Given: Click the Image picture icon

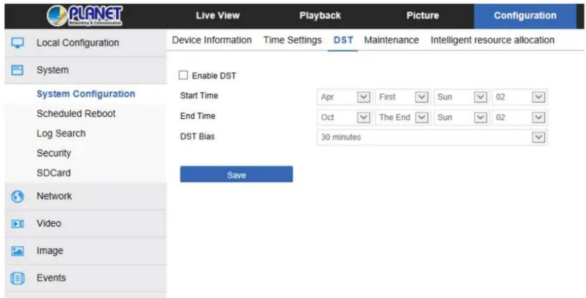Looking at the screenshot, I should click(17, 251).
